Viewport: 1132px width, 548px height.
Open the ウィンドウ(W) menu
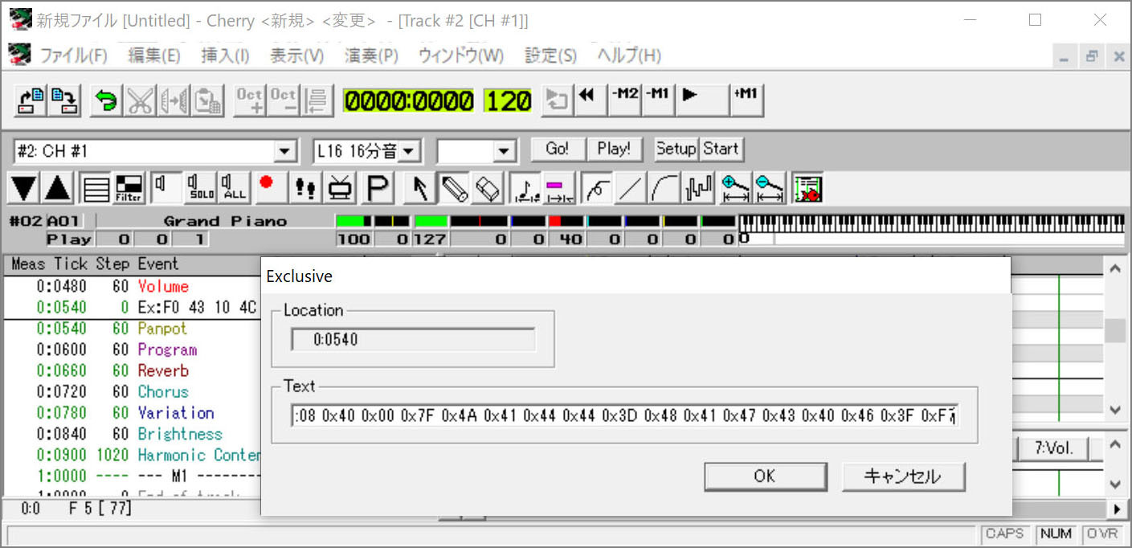pyautogui.click(x=460, y=55)
